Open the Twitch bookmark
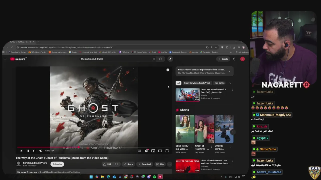 coord(124,52)
